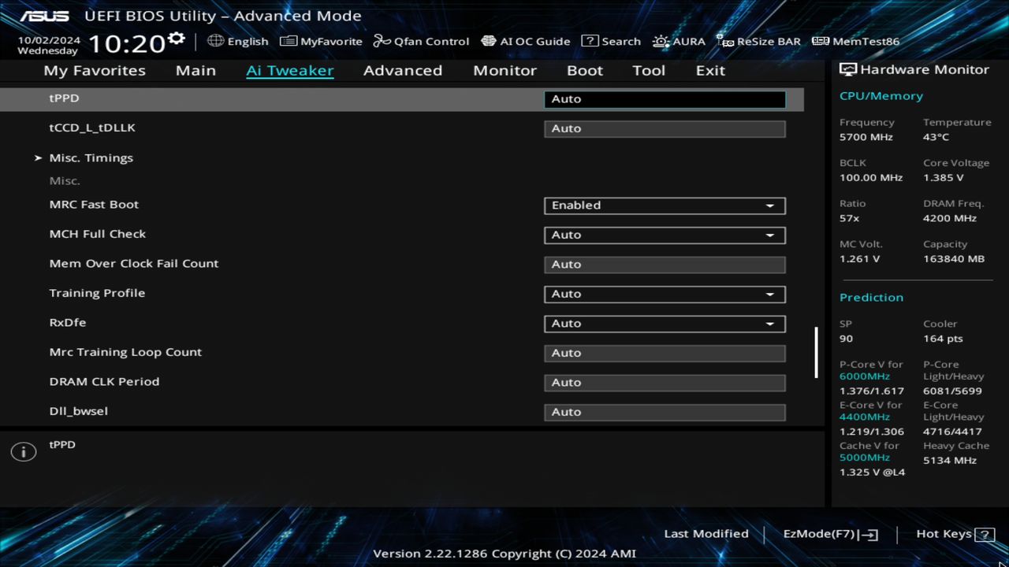The width and height of the screenshot is (1009, 567).
Task: Click the info icon near tPPD description
Action: click(23, 451)
